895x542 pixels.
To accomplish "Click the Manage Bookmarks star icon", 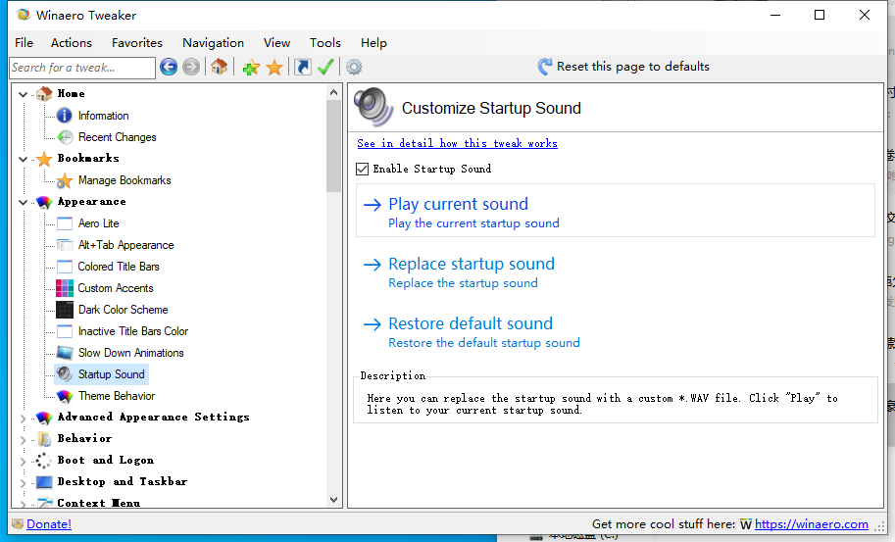I will (x=65, y=180).
